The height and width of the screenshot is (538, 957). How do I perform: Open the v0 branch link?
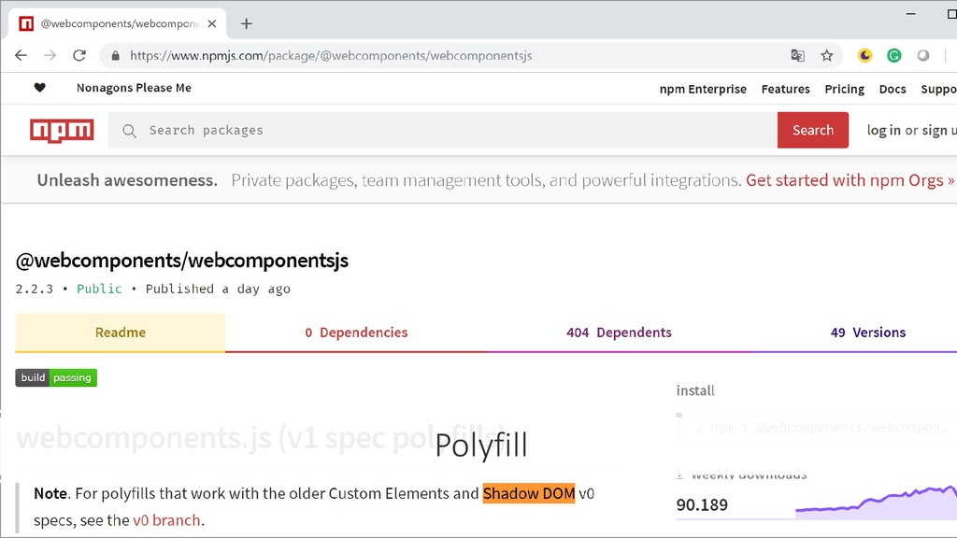pos(166,520)
